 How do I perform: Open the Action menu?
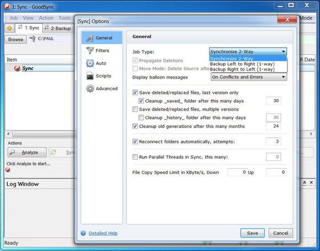pos(46,18)
